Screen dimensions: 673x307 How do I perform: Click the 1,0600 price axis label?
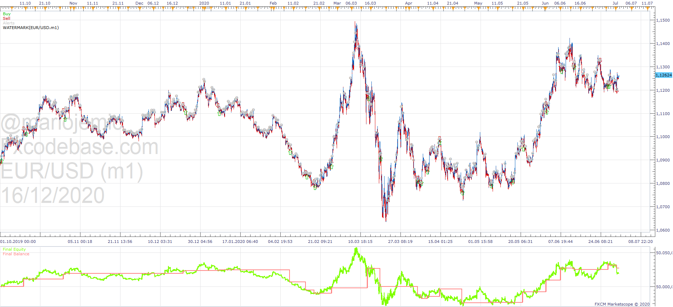tap(663, 230)
